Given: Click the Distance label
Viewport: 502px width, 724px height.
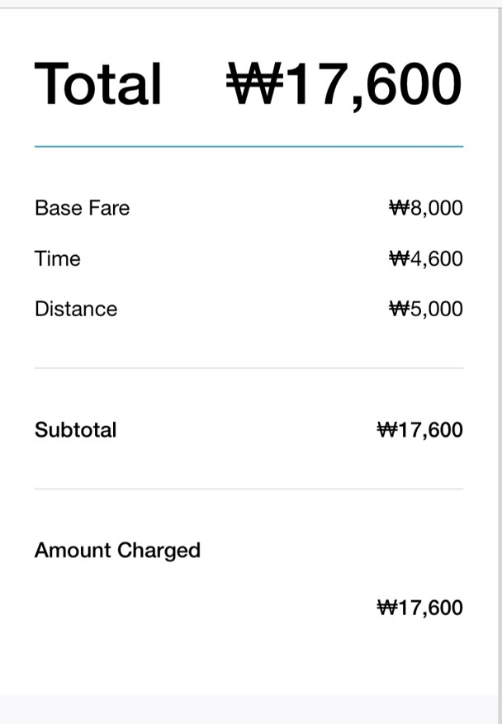Looking at the screenshot, I should [x=76, y=309].
